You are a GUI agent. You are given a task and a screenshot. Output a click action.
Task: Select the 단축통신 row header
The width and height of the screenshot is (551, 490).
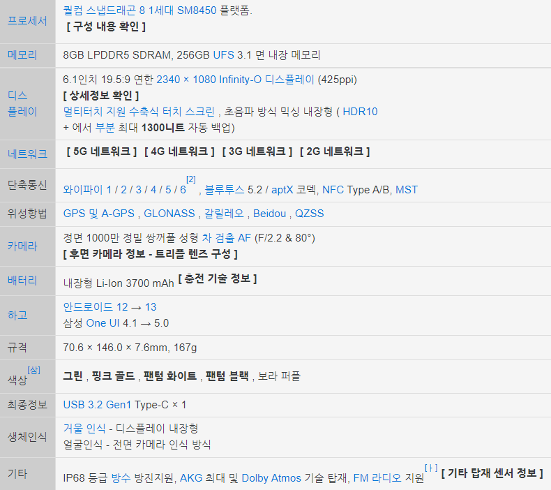click(27, 185)
